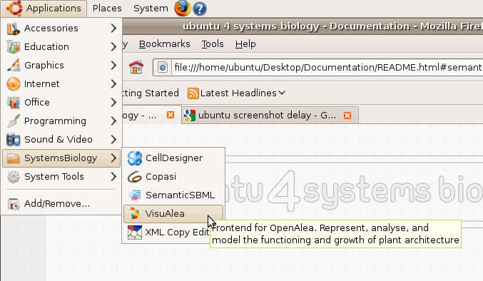Expand the System Tools submenu arrow

click(113, 177)
